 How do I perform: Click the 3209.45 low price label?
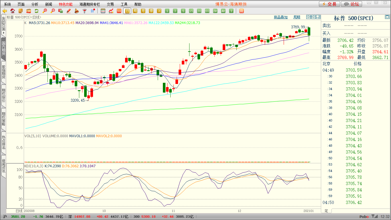coord(78,100)
